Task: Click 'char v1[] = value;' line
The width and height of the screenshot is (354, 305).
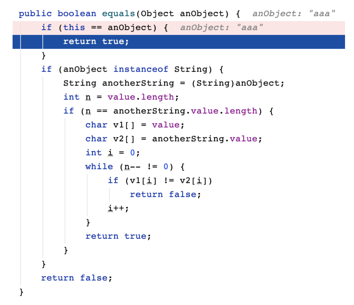Action: tap(135, 125)
